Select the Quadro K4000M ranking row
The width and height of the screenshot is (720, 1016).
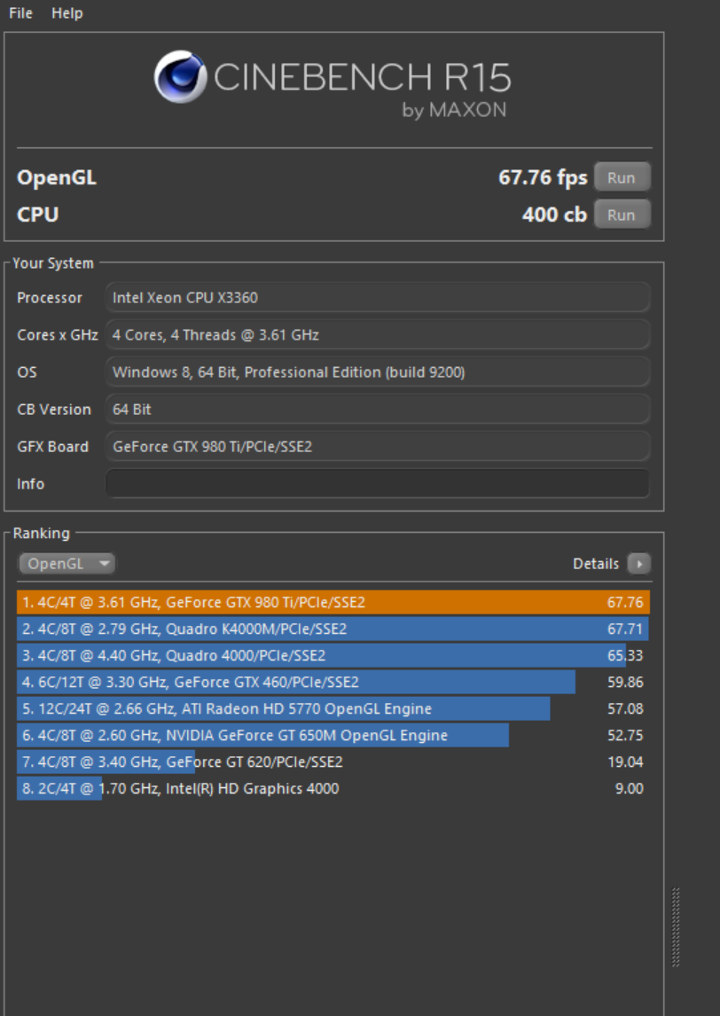[x=333, y=629]
